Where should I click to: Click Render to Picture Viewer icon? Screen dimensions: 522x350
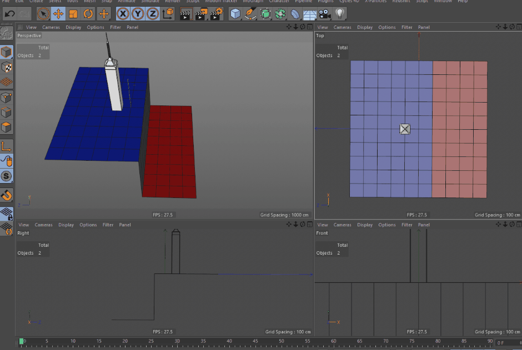point(201,14)
